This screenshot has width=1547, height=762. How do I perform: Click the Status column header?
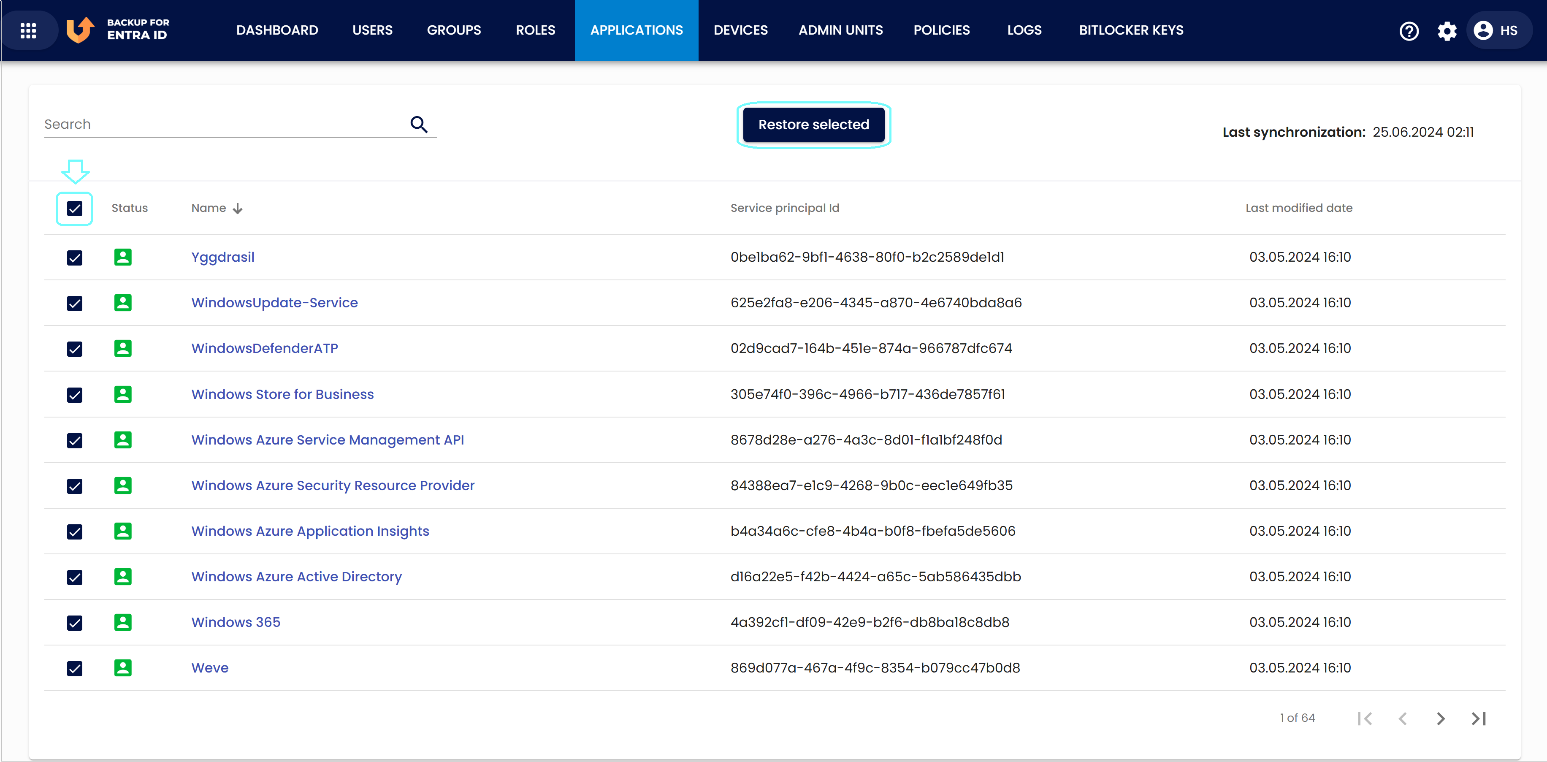130,208
